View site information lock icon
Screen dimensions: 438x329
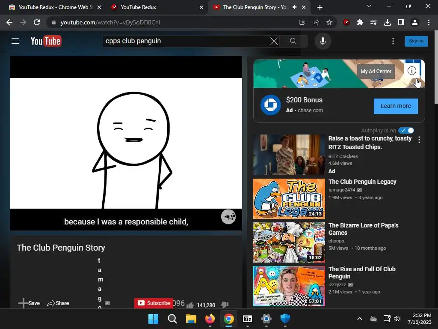[54, 22]
